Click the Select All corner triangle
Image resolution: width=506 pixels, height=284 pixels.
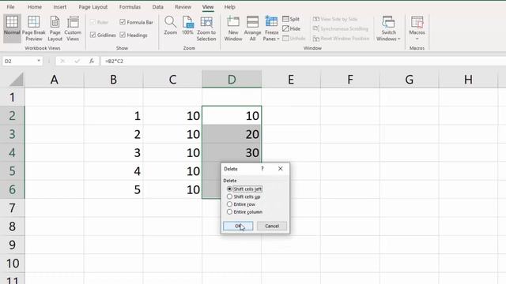pyautogui.click(x=16, y=79)
